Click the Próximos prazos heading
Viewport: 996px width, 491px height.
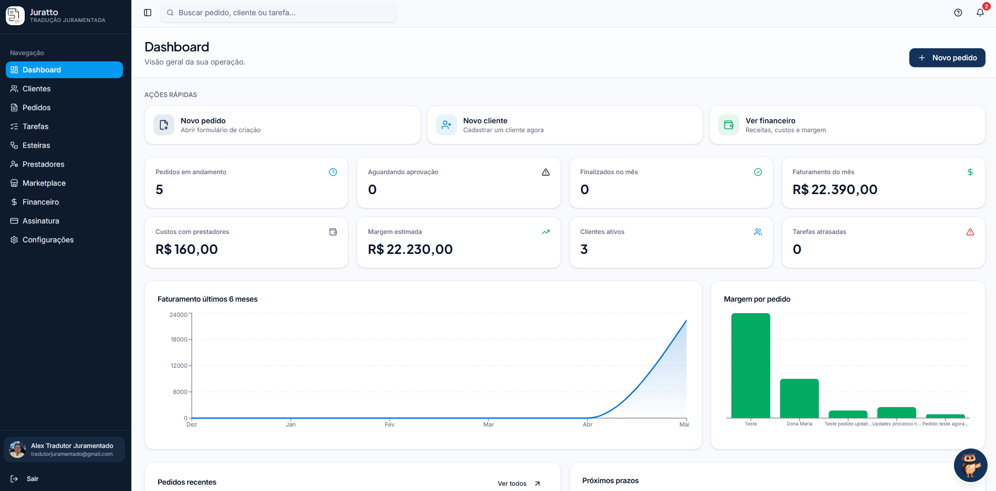[610, 481]
